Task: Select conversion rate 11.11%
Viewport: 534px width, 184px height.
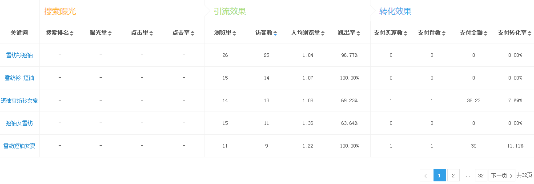Action: click(x=515, y=146)
